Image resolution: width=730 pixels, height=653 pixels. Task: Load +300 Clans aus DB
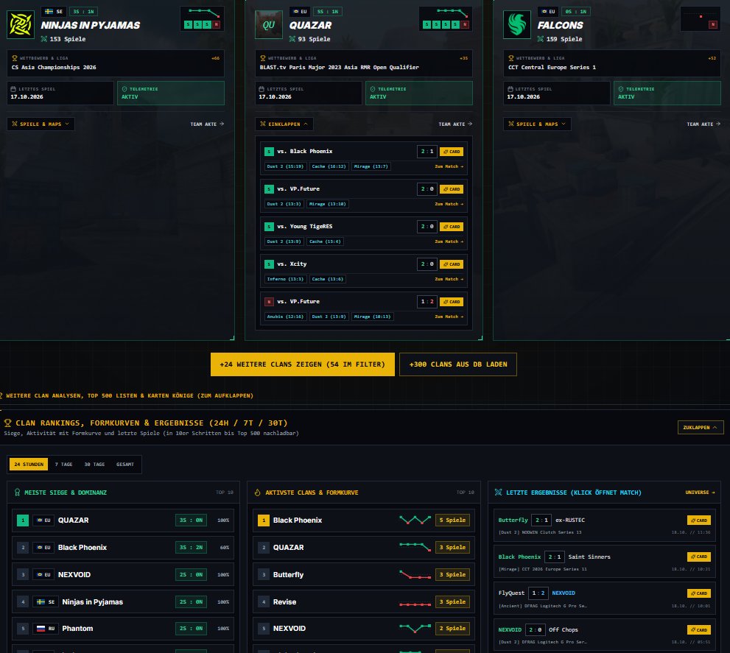point(458,364)
